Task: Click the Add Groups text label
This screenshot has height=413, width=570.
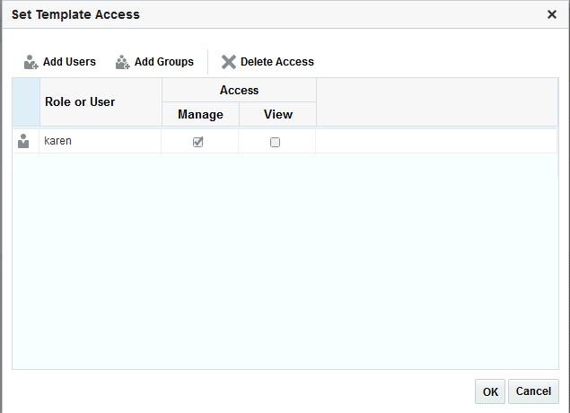Action: tap(164, 62)
